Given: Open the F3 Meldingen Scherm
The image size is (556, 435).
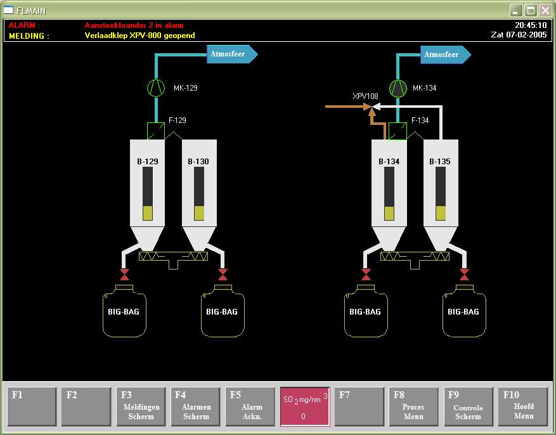Looking at the screenshot, I should (141, 406).
